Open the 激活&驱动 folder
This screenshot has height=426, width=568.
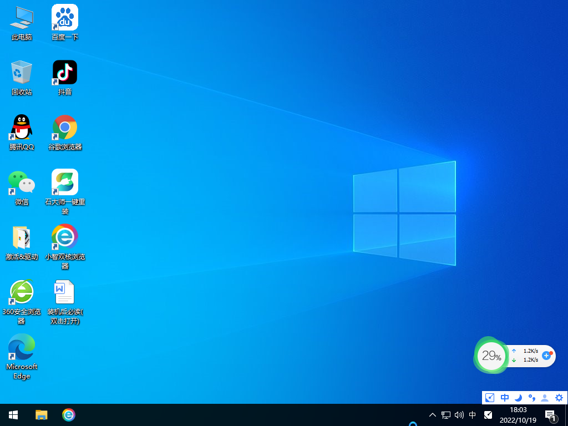pyautogui.click(x=21, y=237)
